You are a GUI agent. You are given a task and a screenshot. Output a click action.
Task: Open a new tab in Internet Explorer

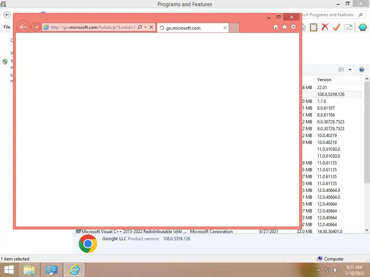tap(234, 28)
